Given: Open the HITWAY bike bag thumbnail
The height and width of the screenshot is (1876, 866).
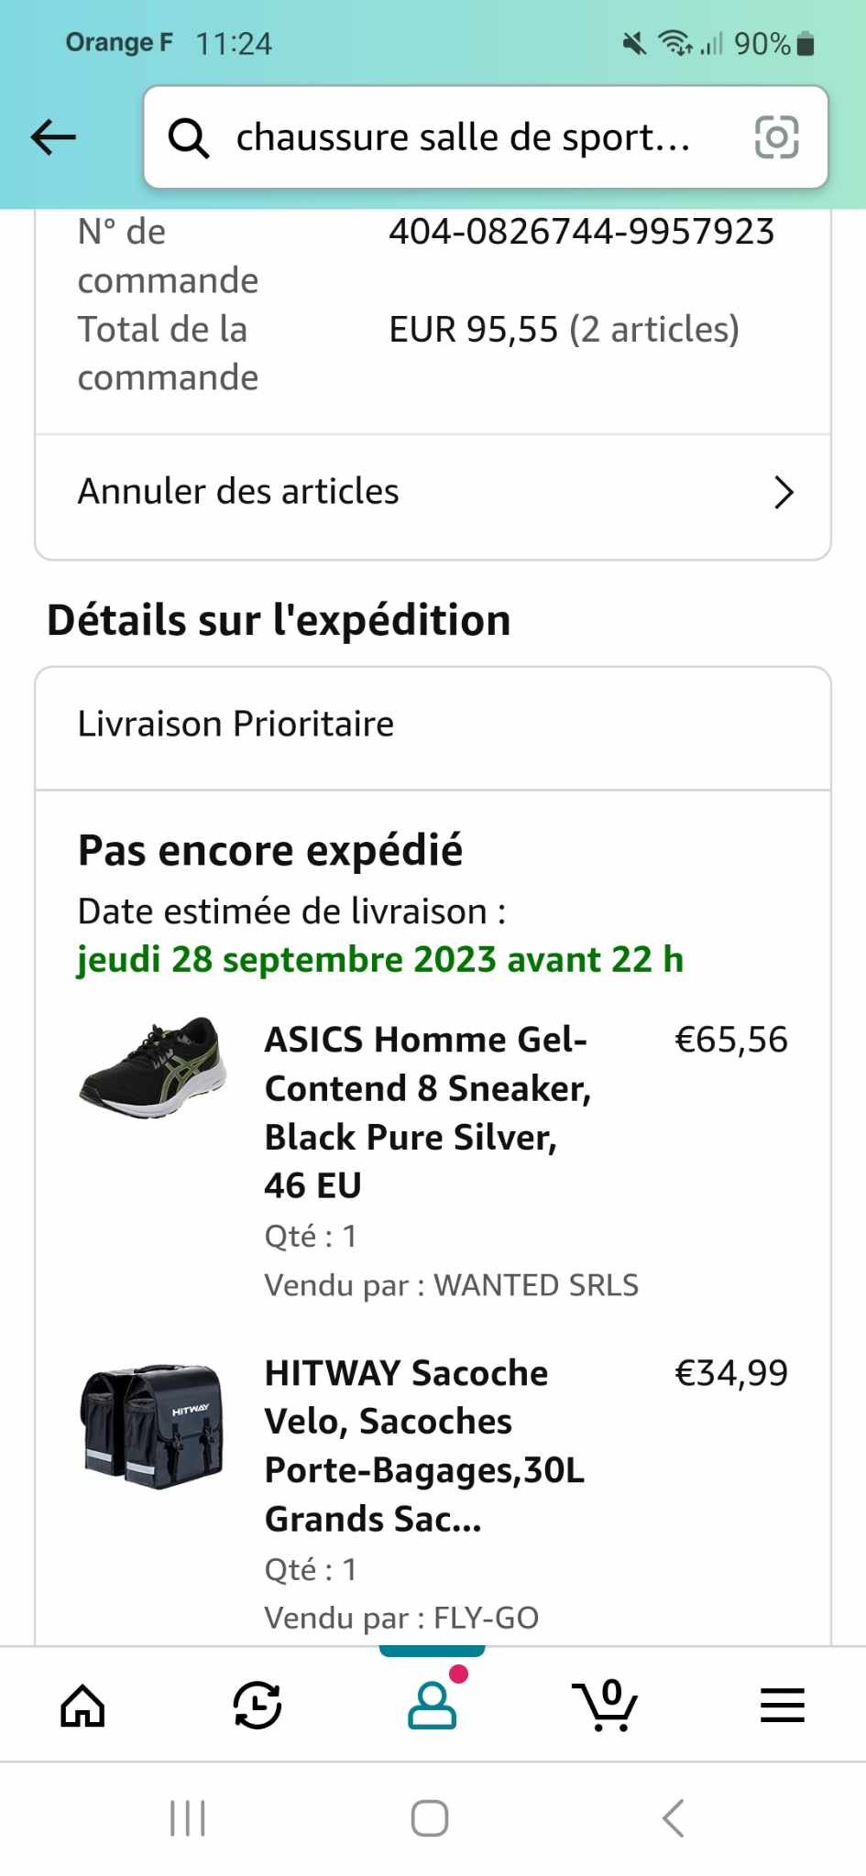Looking at the screenshot, I should (153, 1425).
